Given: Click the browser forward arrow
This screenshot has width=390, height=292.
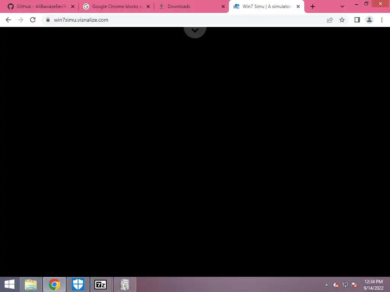Looking at the screenshot, I should click(x=21, y=20).
